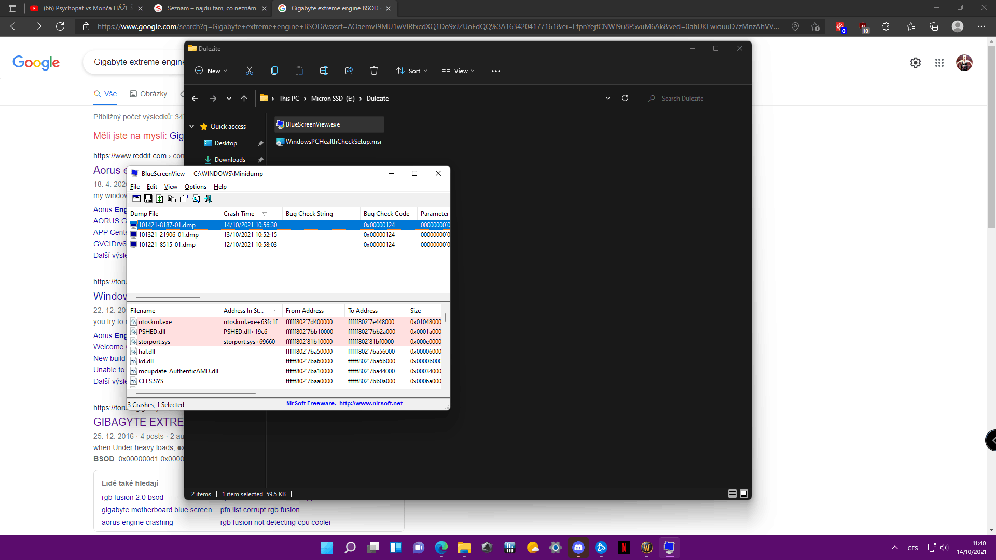Click the Refresh icon in the BlueScreenView toolbar
This screenshot has height=560, width=996.
[x=160, y=199]
